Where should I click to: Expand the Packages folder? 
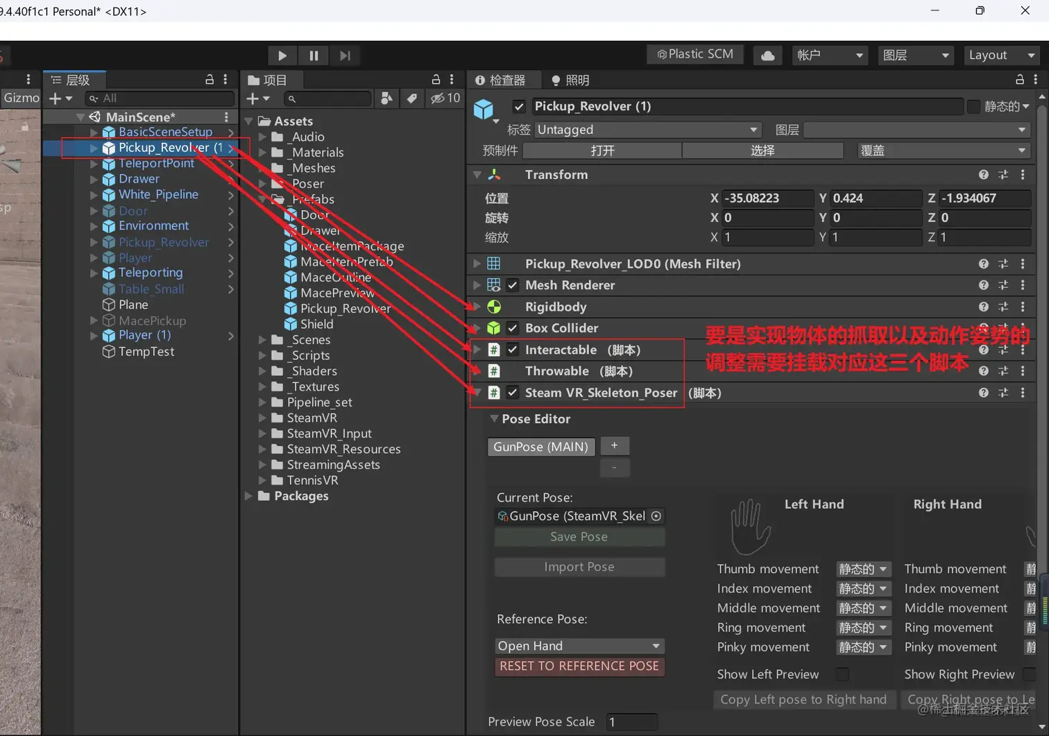pyautogui.click(x=249, y=496)
